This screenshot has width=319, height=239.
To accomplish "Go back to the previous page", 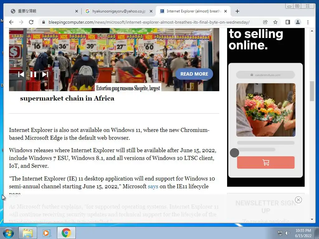I will tap(11, 22).
